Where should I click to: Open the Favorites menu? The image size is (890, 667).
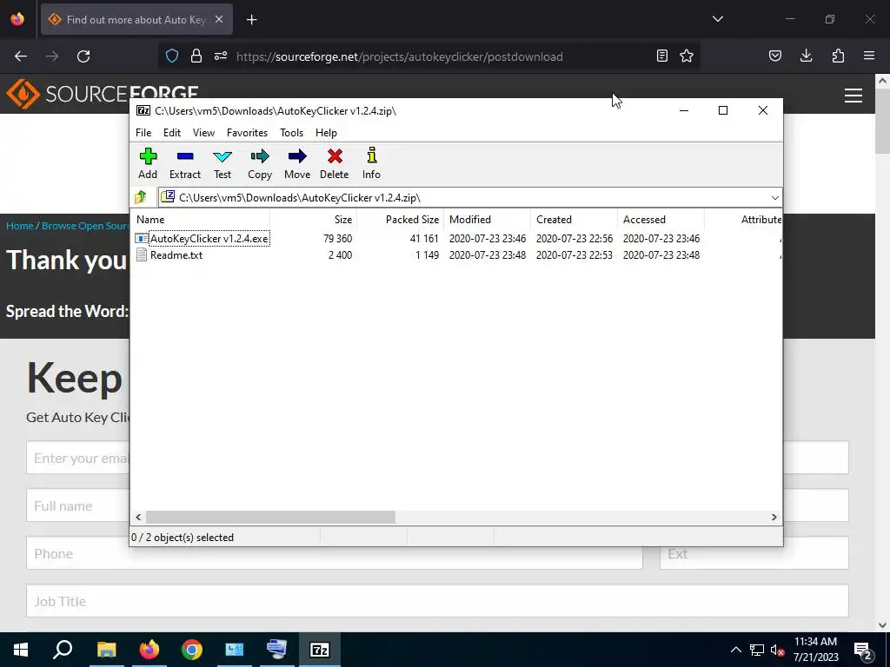(x=247, y=133)
